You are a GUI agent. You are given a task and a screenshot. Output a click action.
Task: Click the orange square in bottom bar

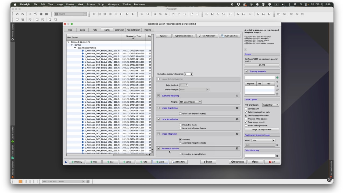coord(20,181)
